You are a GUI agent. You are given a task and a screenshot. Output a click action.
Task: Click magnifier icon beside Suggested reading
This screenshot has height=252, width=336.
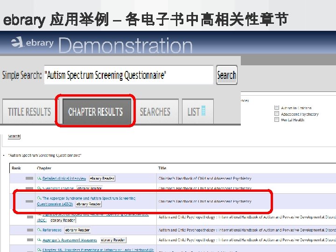pos(39,188)
